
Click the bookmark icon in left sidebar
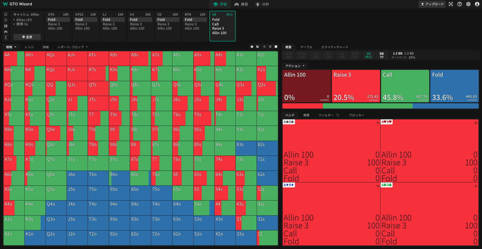(x=6, y=14)
